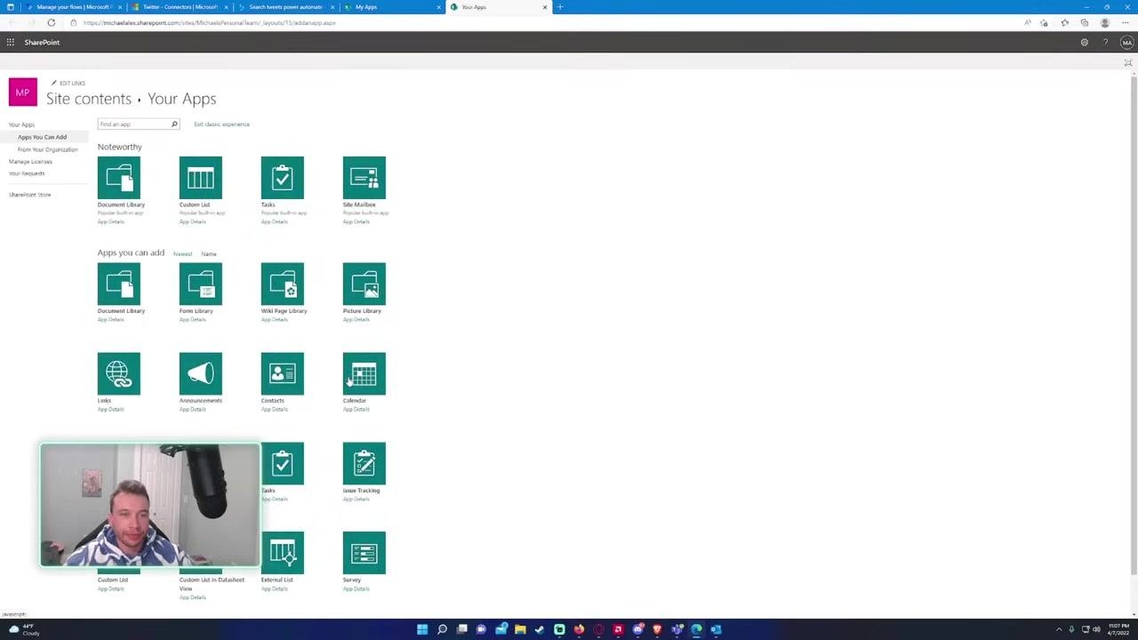Open the MA account avatar menu
This screenshot has width=1138, height=640.
click(x=1126, y=42)
